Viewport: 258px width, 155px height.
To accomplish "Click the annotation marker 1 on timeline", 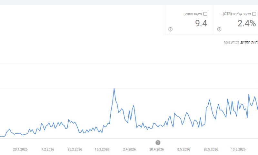I will [x=158, y=142].
